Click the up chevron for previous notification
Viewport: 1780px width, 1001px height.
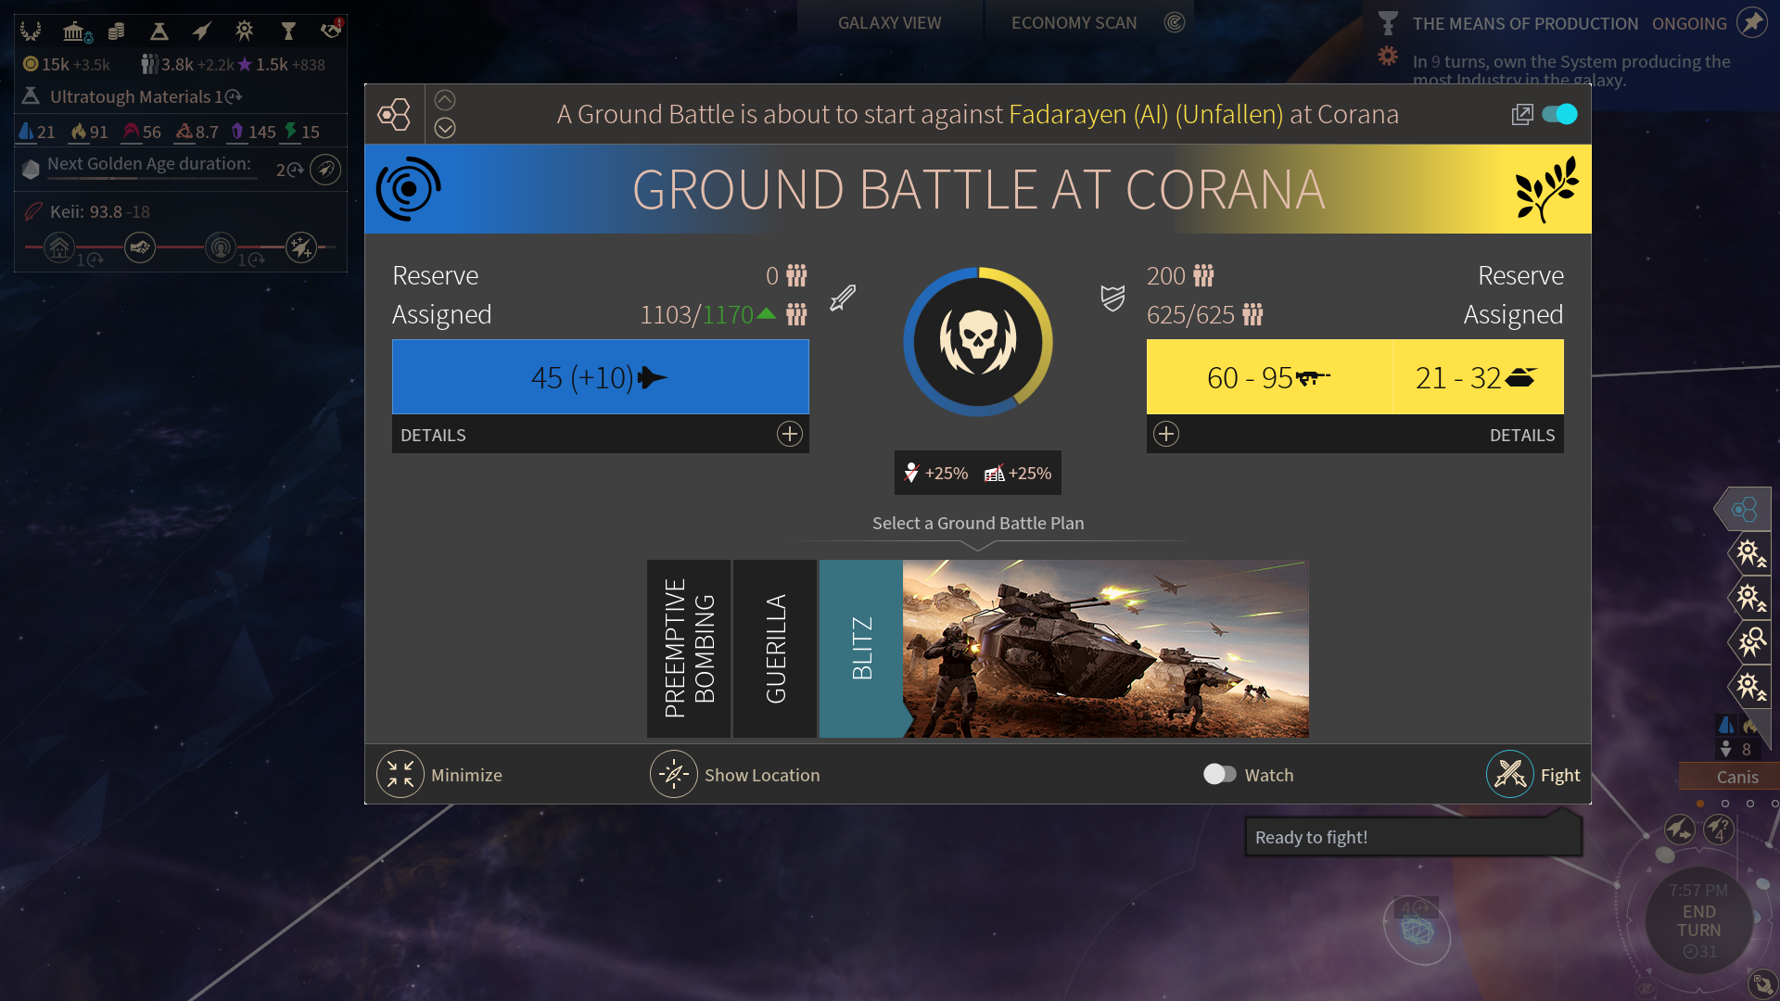coord(445,100)
